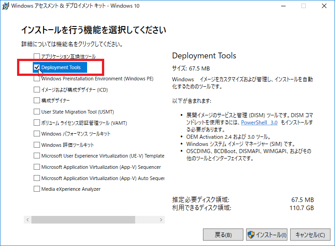Minimize the ADK setup window
Image resolution: width=335 pixels, height=246 pixels.
(283, 6)
